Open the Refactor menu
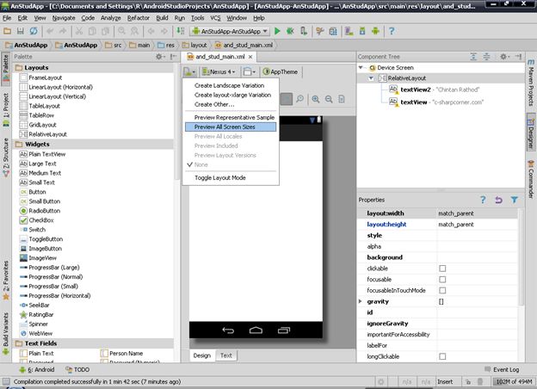Viewport: 537px width, 389px height. [x=138, y=18]
